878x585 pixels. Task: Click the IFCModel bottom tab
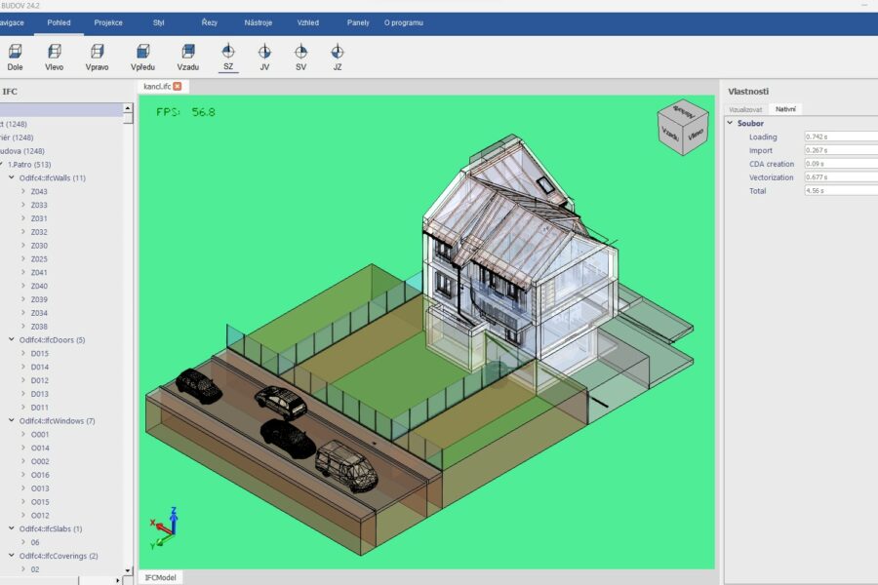tap(160, 577)
